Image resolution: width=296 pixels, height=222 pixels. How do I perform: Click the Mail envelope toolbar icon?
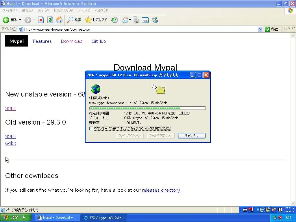pos(125,20)
